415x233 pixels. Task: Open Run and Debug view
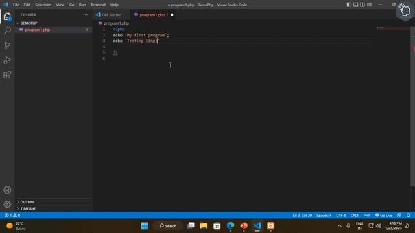7,60
